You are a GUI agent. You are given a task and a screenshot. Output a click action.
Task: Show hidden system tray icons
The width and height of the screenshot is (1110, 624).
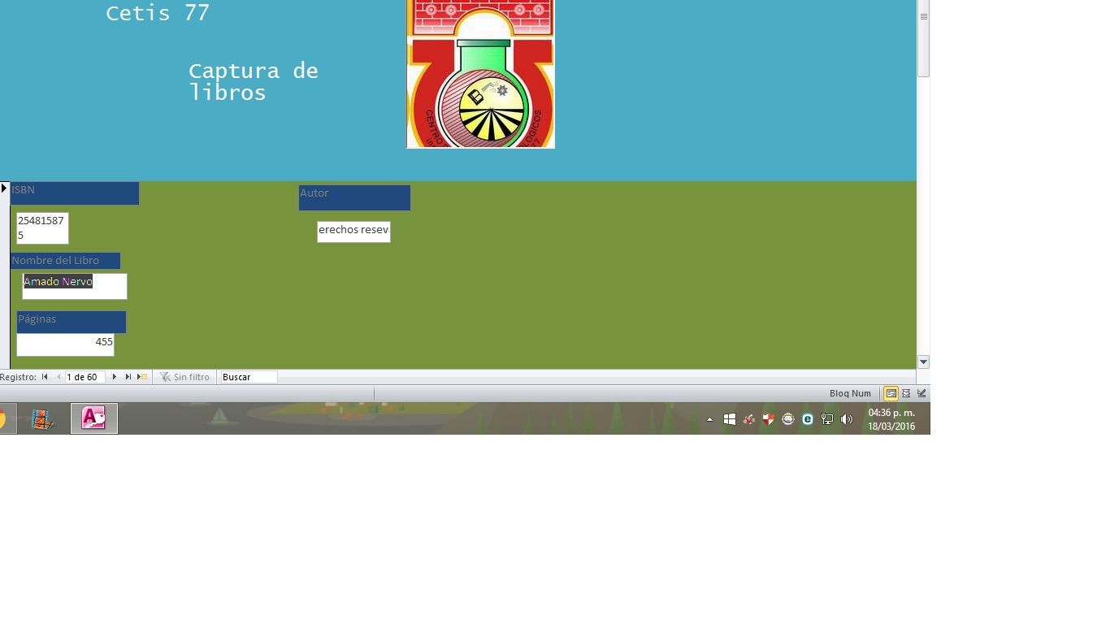[709, 420]
